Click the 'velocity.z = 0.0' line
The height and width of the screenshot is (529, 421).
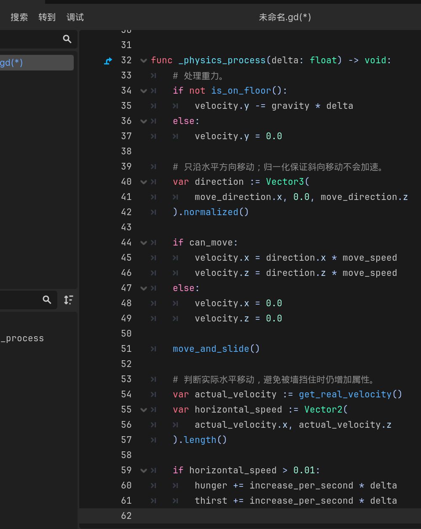tap(238, 318)
